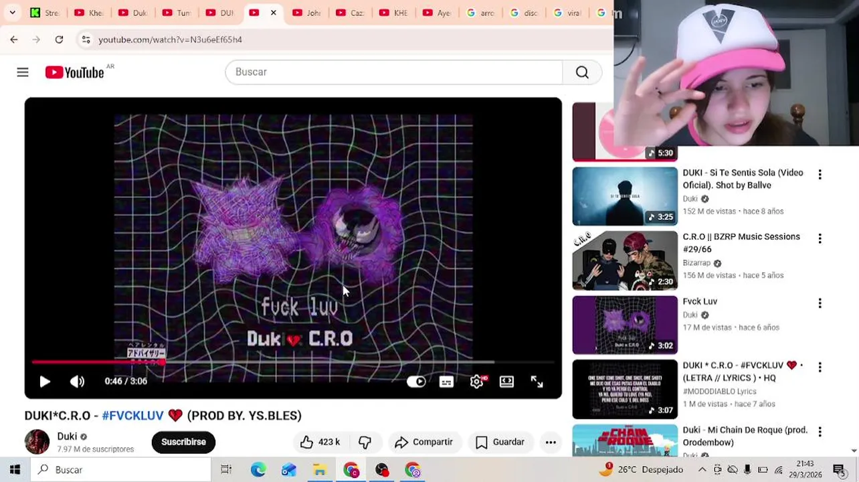Subscribe to Duki with Suscribirse
This screenshot has width=859, height=482.
click(183, 442)
